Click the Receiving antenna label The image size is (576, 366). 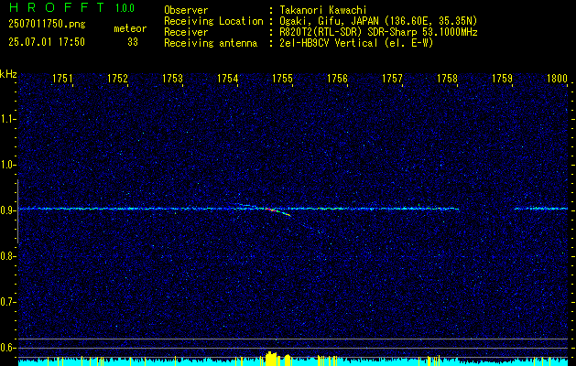[211, 43]
